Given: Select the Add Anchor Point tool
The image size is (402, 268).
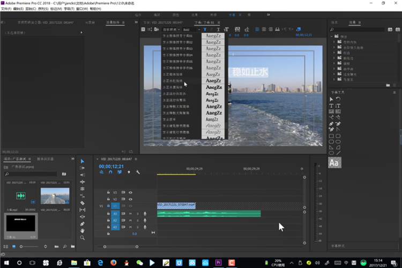Looking at the screenshot, I should coord(331,130).
